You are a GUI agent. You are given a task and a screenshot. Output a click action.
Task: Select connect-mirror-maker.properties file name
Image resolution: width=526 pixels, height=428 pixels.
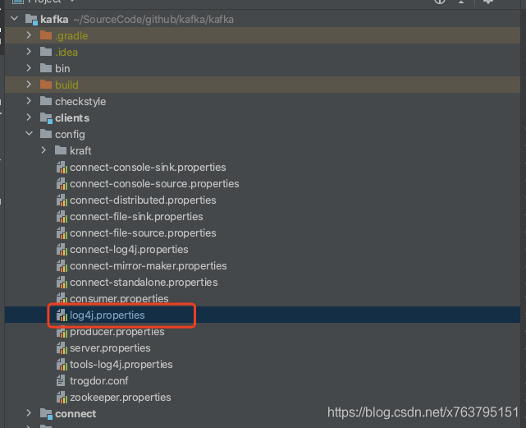pos(149,266)
